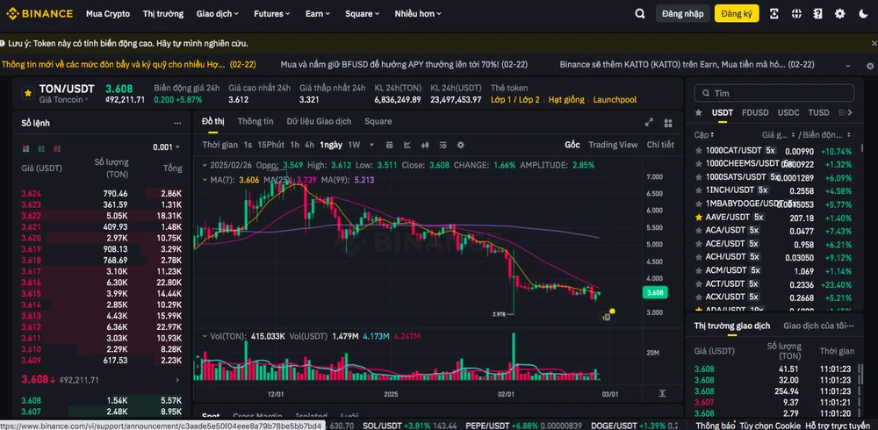Select the ACT/USDT row in market list
This screenshot has width=878, height=430.
click(774, 283)
